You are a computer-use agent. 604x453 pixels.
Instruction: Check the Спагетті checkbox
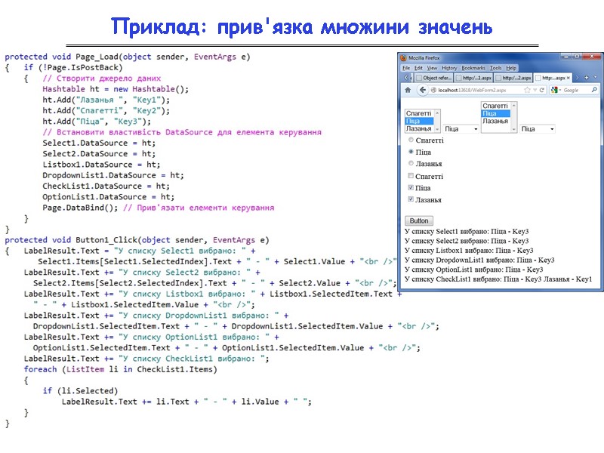[x=411, y=176]
